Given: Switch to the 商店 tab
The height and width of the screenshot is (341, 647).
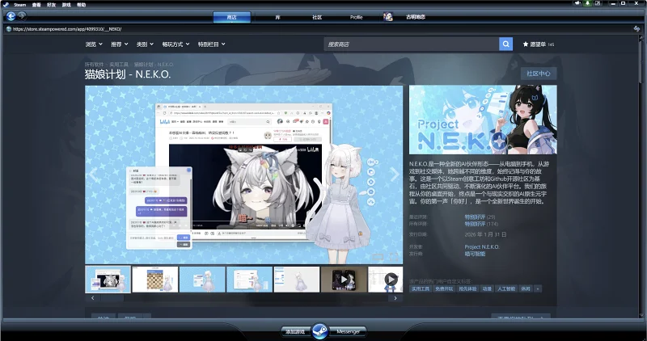Looking at the screenshot, I should [x=232, y=17].
